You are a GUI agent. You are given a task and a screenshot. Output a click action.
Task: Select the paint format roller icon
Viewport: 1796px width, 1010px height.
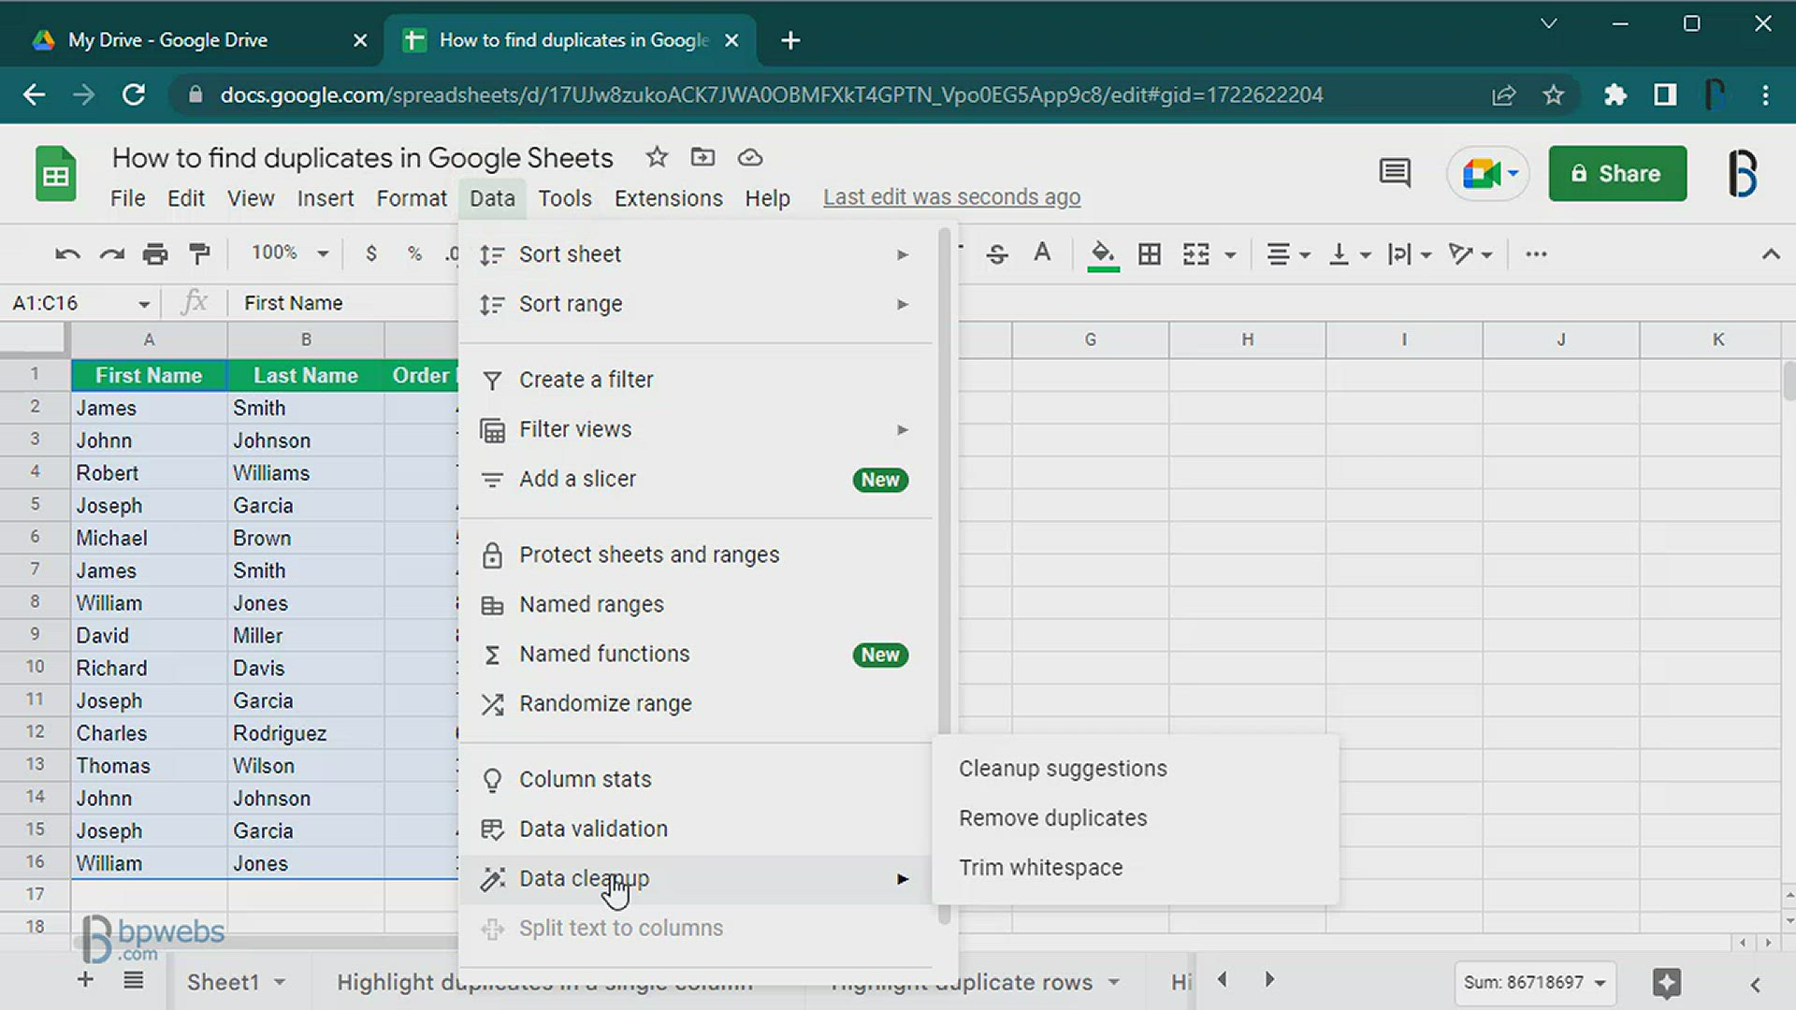[199, 253]
